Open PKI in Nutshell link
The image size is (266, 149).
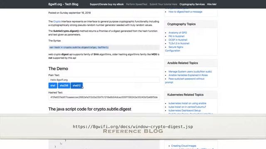point(176,36)
